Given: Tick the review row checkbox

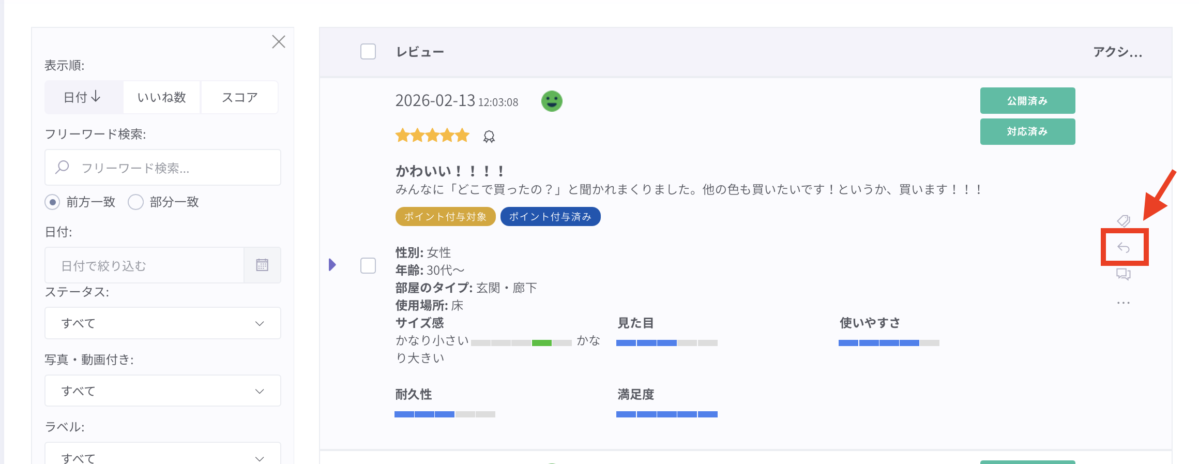Looking at the screenshot, I should (368, 265).
